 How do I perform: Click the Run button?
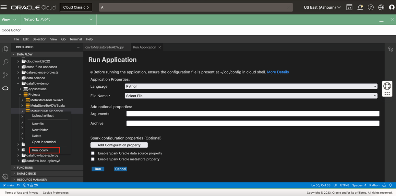click(x=98, y=169)
